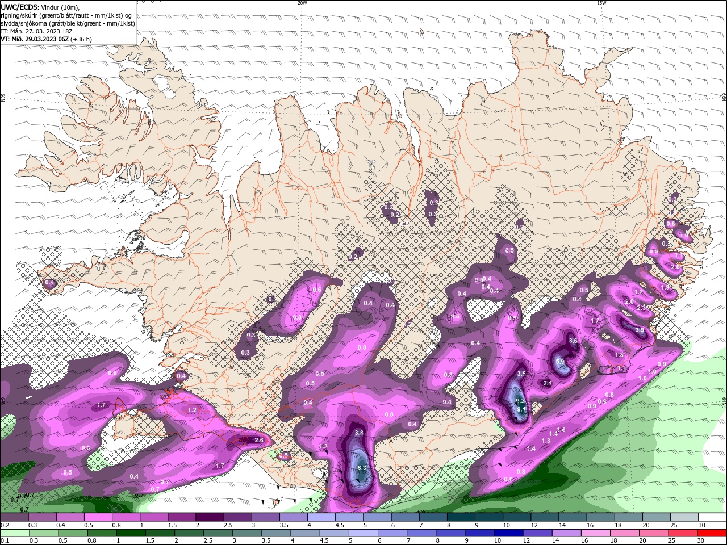This screenshot has width=727, height=545.
Task: Click the 2.3 precipitation value on the map
Action: [642, 308]
